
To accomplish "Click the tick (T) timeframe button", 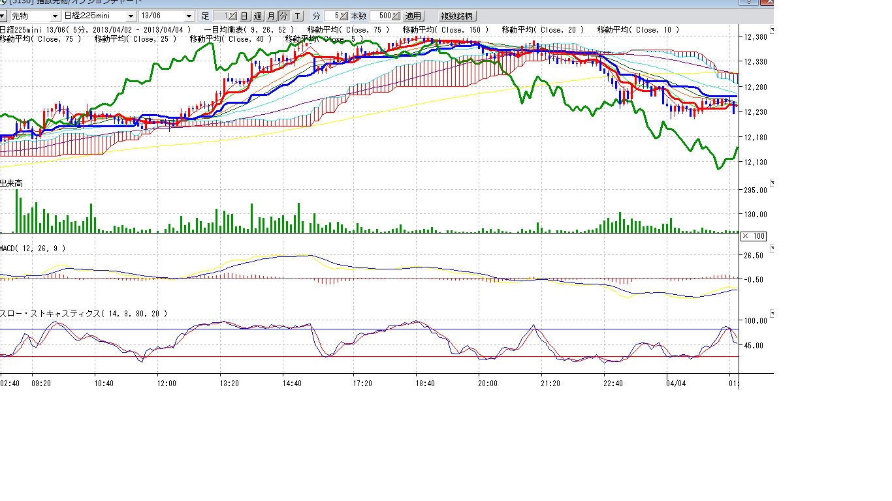I will [297, 16].
